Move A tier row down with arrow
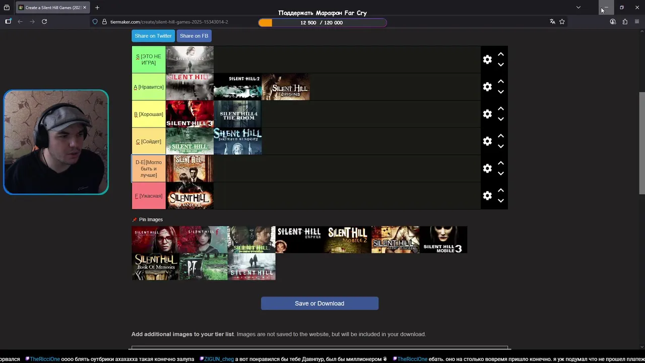This screenshot has height=363, width=645. (x=501, y=92)
